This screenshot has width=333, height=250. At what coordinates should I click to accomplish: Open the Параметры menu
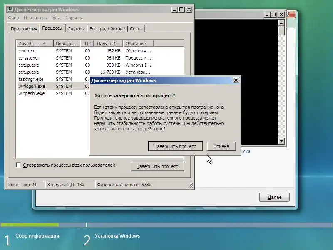(36, 17)
